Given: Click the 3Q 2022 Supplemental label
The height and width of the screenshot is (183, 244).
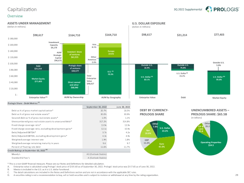Looking at the screenshot, I should point(188,9).
